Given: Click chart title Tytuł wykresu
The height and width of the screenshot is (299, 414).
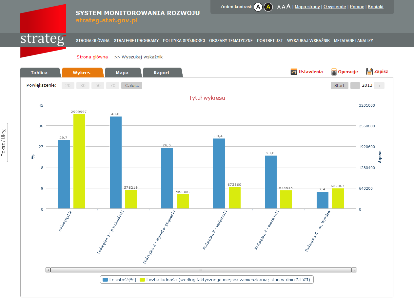Looking at the screenshot, I should point(207,98).
